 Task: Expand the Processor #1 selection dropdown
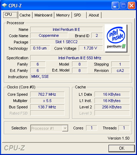(49, 128)
